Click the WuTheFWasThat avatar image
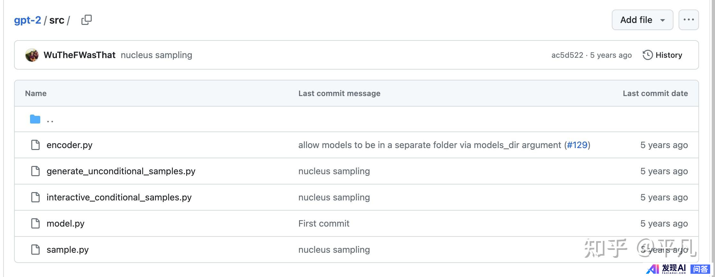 tap(32, 55)
